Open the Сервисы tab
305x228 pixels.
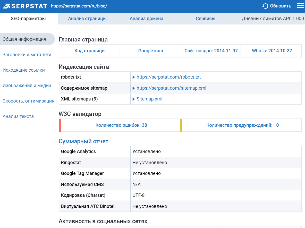point(205,19)
